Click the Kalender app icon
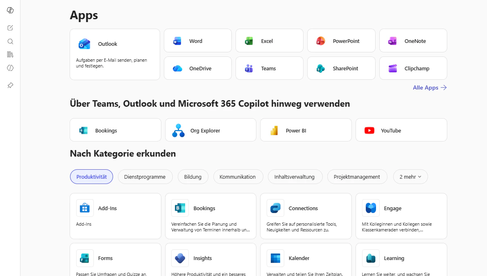The width and height of the screenshot is (487, 276). tap(275, 258)
